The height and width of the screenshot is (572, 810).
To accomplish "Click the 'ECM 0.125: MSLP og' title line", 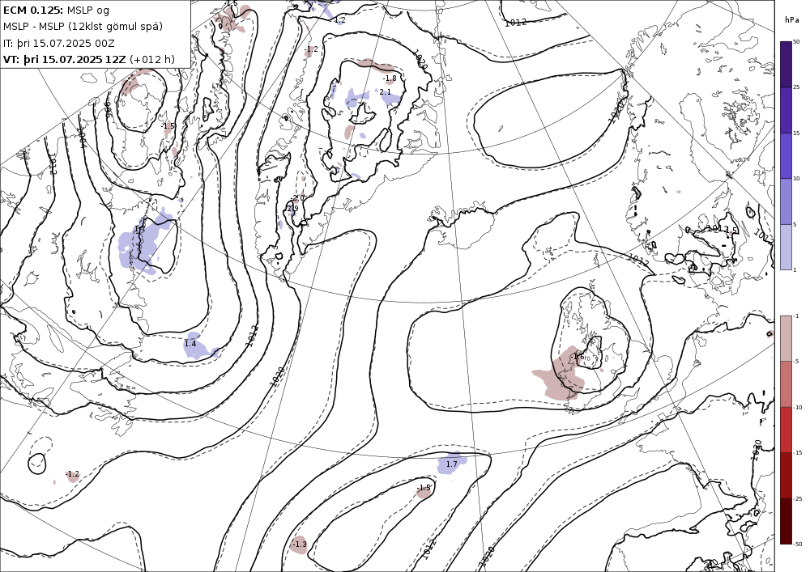I will [x=56, y=11].
